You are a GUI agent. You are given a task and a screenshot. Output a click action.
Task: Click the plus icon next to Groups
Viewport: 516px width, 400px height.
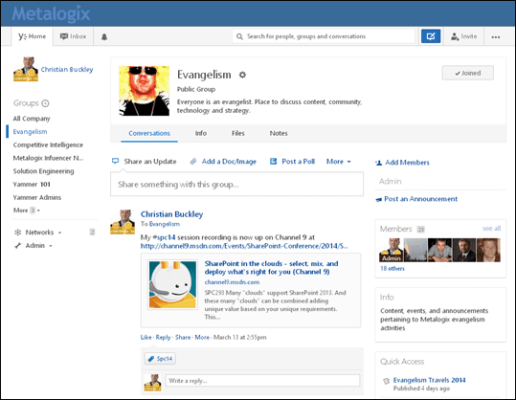tap(45, 103)
